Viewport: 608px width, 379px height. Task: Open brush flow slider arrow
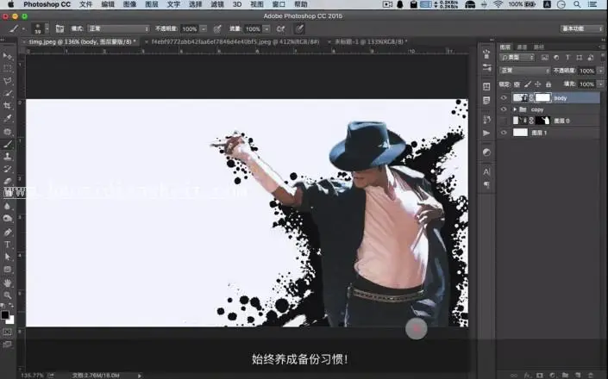tap(266, 28)
